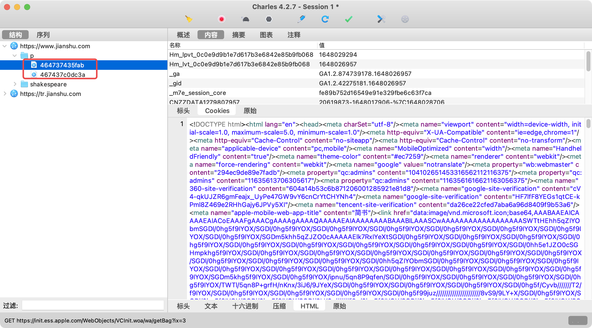Clear the session with the broom icon
This screenshot has height=328, width=592.
(189, 19)
